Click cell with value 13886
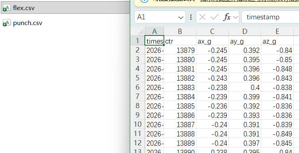Image resolution: width=299 pixels, height=153 pixels. pos(180,115)
